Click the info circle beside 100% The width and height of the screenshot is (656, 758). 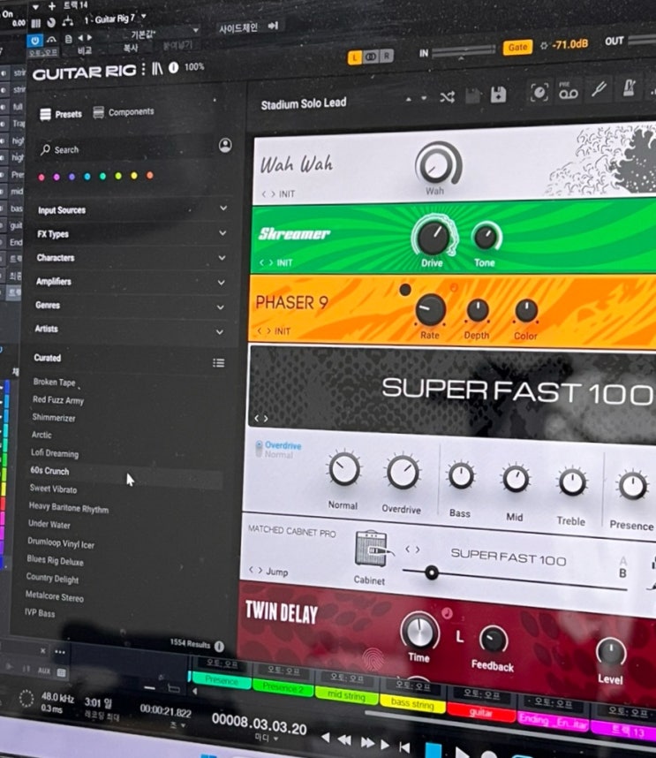173,68
